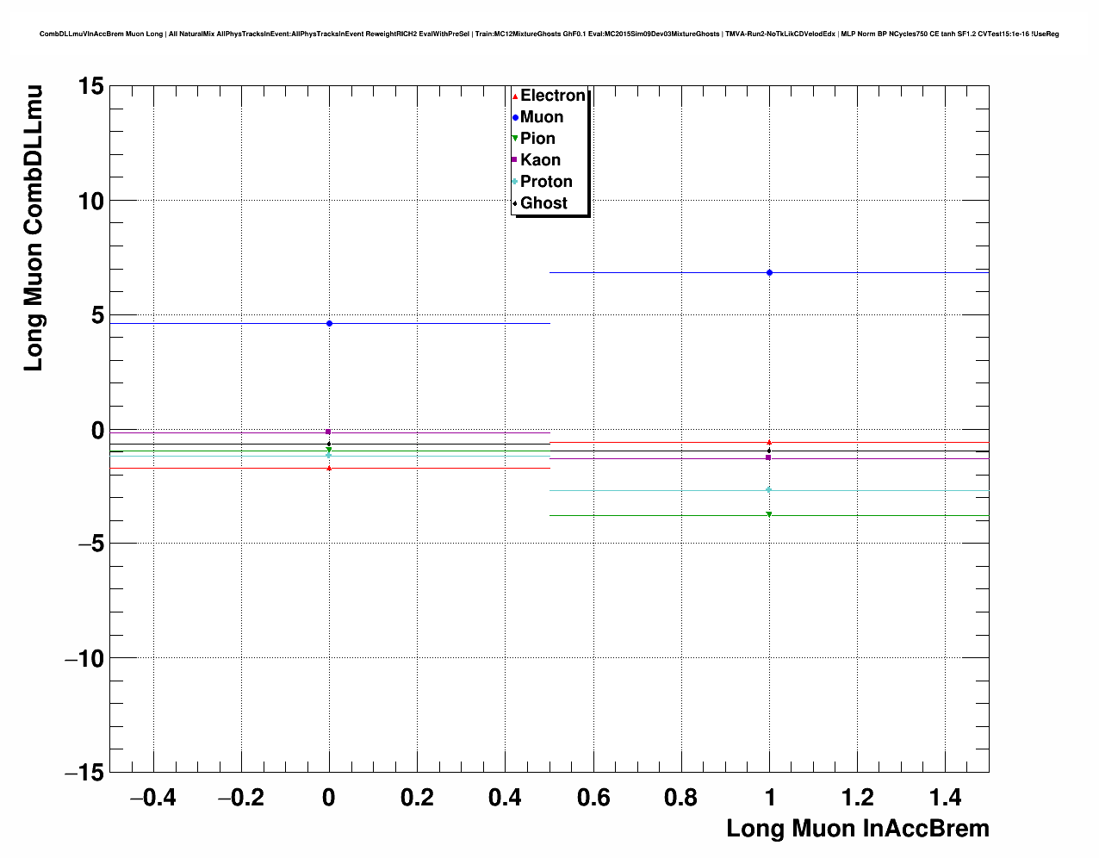The image size is (1099, 858).
Task: Click the red Electron triangle legend marker
Action: (x=515, y=96)
